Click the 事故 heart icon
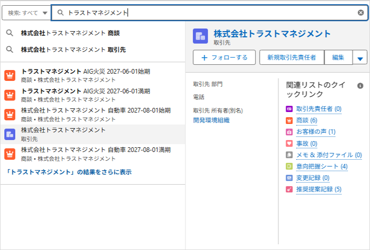Viewport: 370px width, 250px height. pyautogui.click(x=289, y=143)
